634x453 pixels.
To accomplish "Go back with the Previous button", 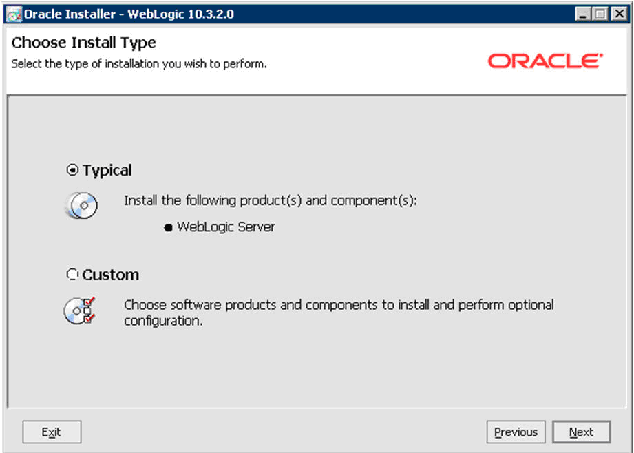I will 516,432.
